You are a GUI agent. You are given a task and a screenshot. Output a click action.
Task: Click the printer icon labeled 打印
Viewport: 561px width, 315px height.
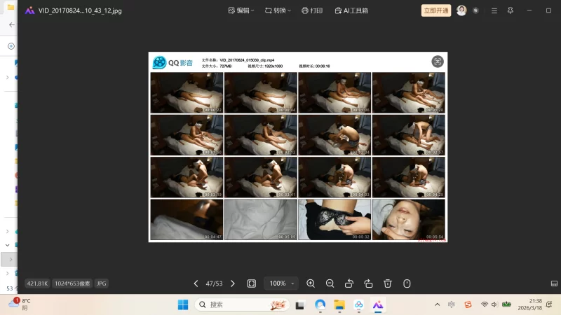[x=312, y=10]
